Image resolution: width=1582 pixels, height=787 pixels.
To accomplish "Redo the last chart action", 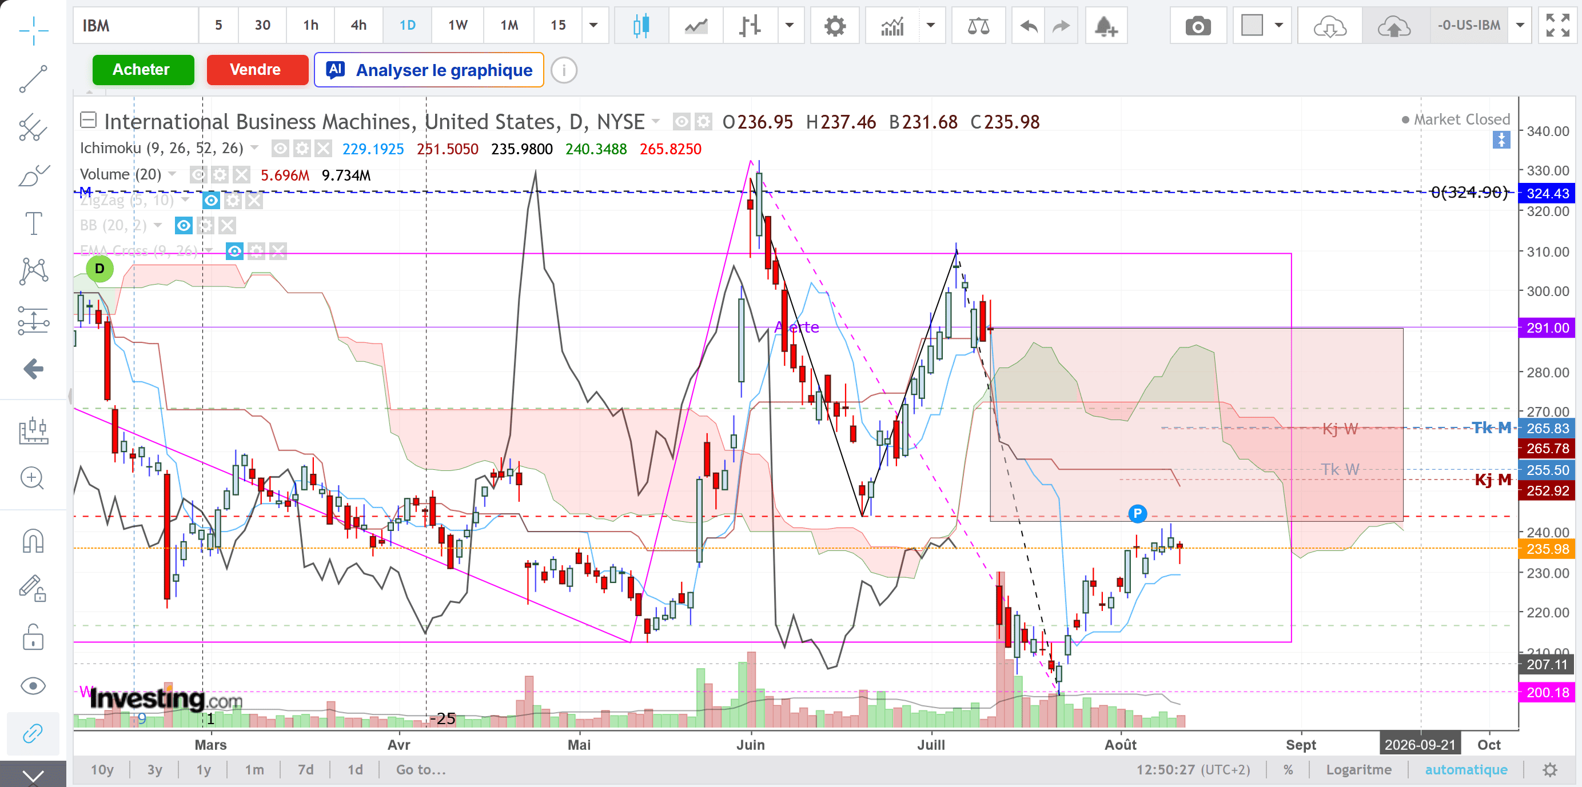I will [x=1061, y=25].
